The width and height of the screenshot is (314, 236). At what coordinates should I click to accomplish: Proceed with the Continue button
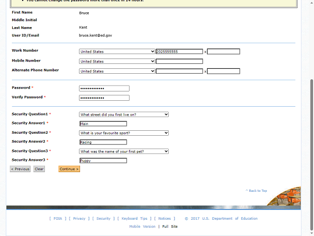[x=69, y=169]
